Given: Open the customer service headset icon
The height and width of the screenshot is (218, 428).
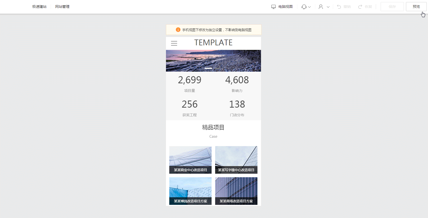Looking at the screenshot, I should tap(304, 7).
